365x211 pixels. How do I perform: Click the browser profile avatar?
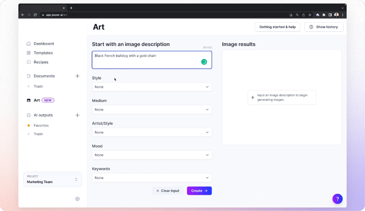click(336, 15)
